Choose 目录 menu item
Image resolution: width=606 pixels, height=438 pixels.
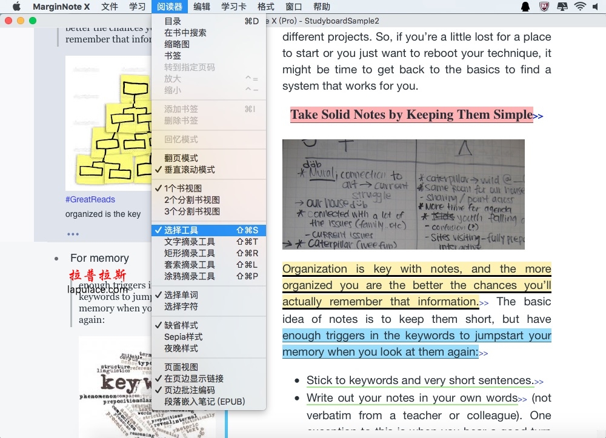172,21
